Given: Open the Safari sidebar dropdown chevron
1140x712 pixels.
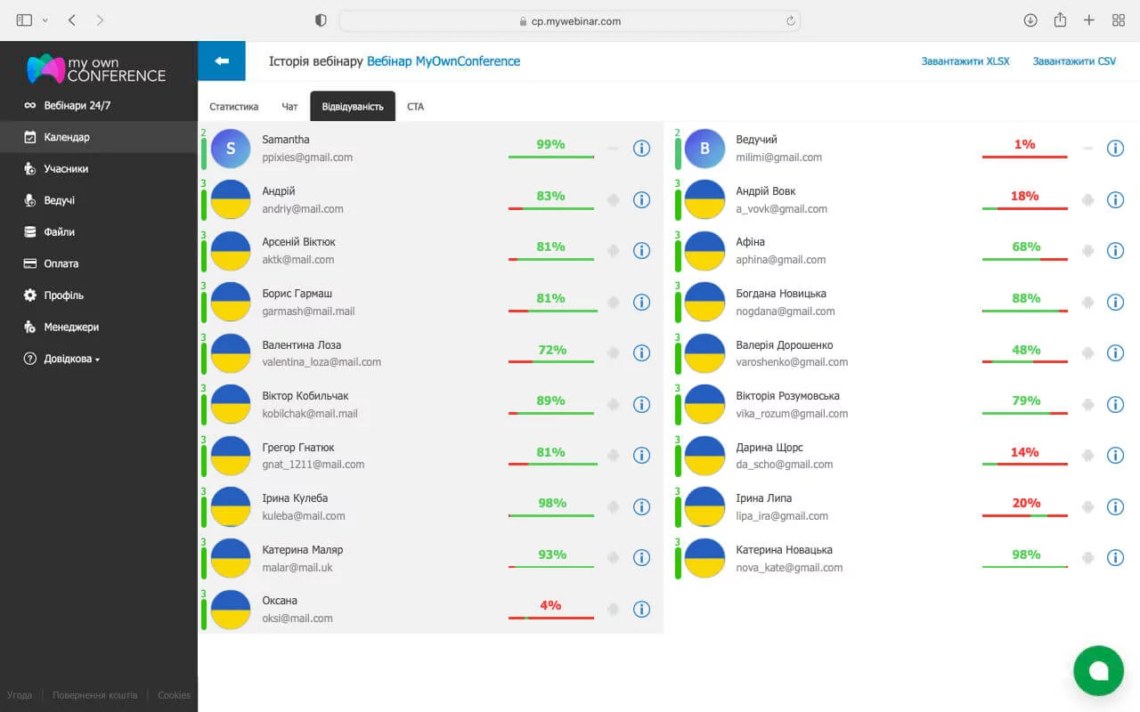Looking at the screenshot, I should (45, 20).
